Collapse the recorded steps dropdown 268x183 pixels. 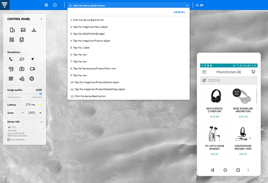pyautogui.click(x=187, y=5)
